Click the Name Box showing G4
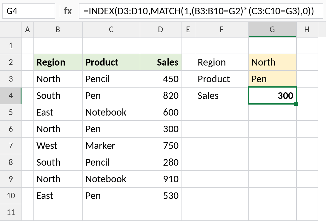Image resolution: width=326 pixels, height=221 pixels. point(29,11)
